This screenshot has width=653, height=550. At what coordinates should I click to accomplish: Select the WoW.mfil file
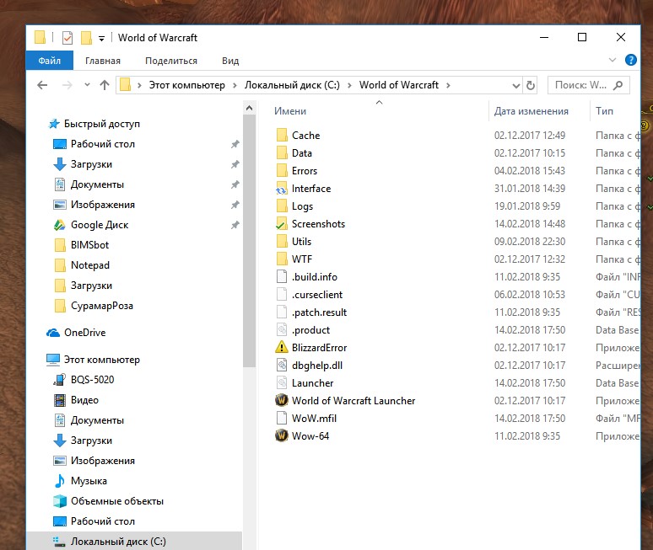point(314,419)
